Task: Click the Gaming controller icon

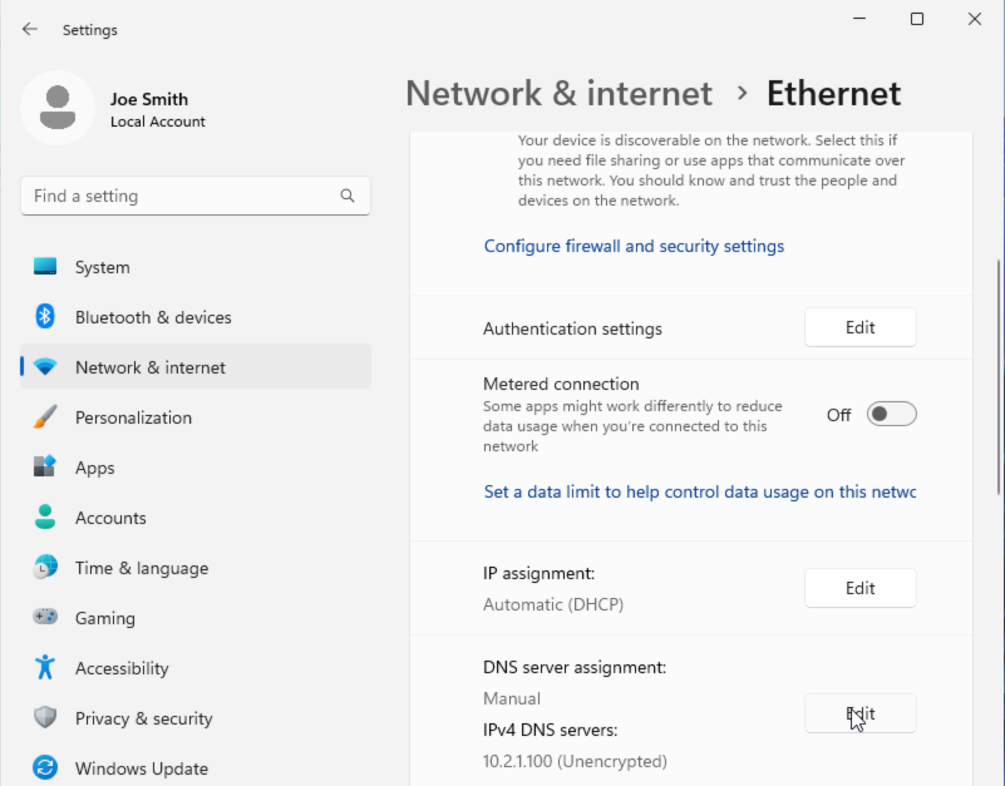Action: 45,617
